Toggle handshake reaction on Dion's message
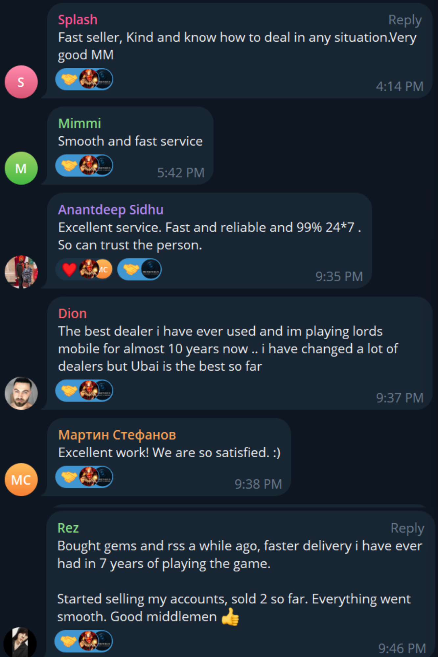This screenshot has width=438, height=657. pos(69,391)
